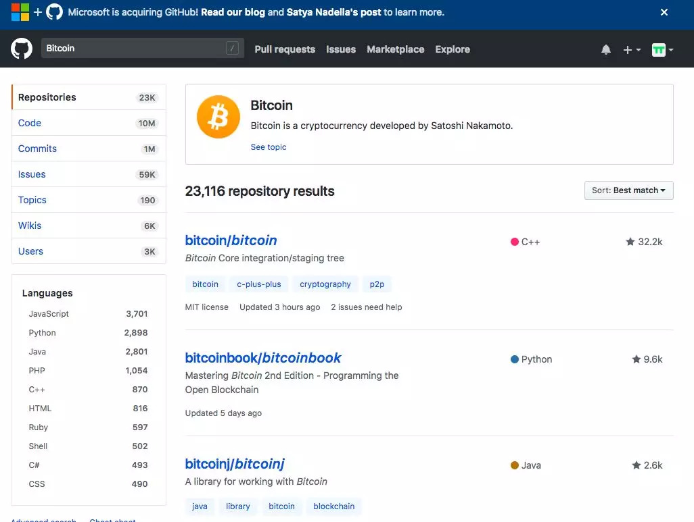The image size is (694, 522).
Task: Click the Bitcoin topic card title
Action: (x=272, y=105)
